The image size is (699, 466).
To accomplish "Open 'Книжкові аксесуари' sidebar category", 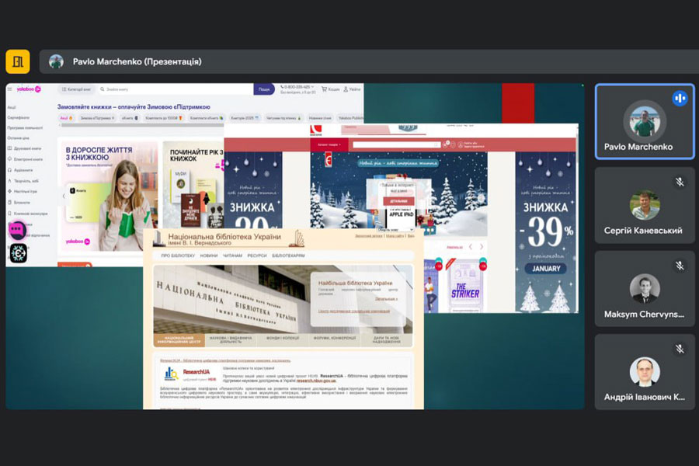I will pyautogui.click(x=28, y=213).
